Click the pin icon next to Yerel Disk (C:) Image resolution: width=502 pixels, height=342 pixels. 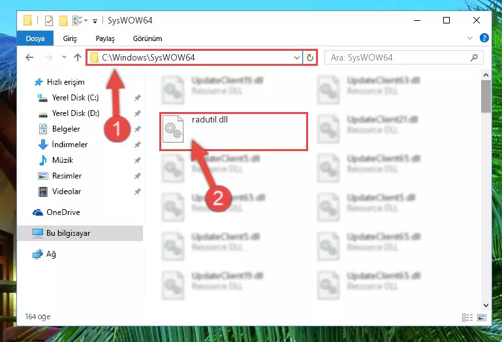pos(137,98)
